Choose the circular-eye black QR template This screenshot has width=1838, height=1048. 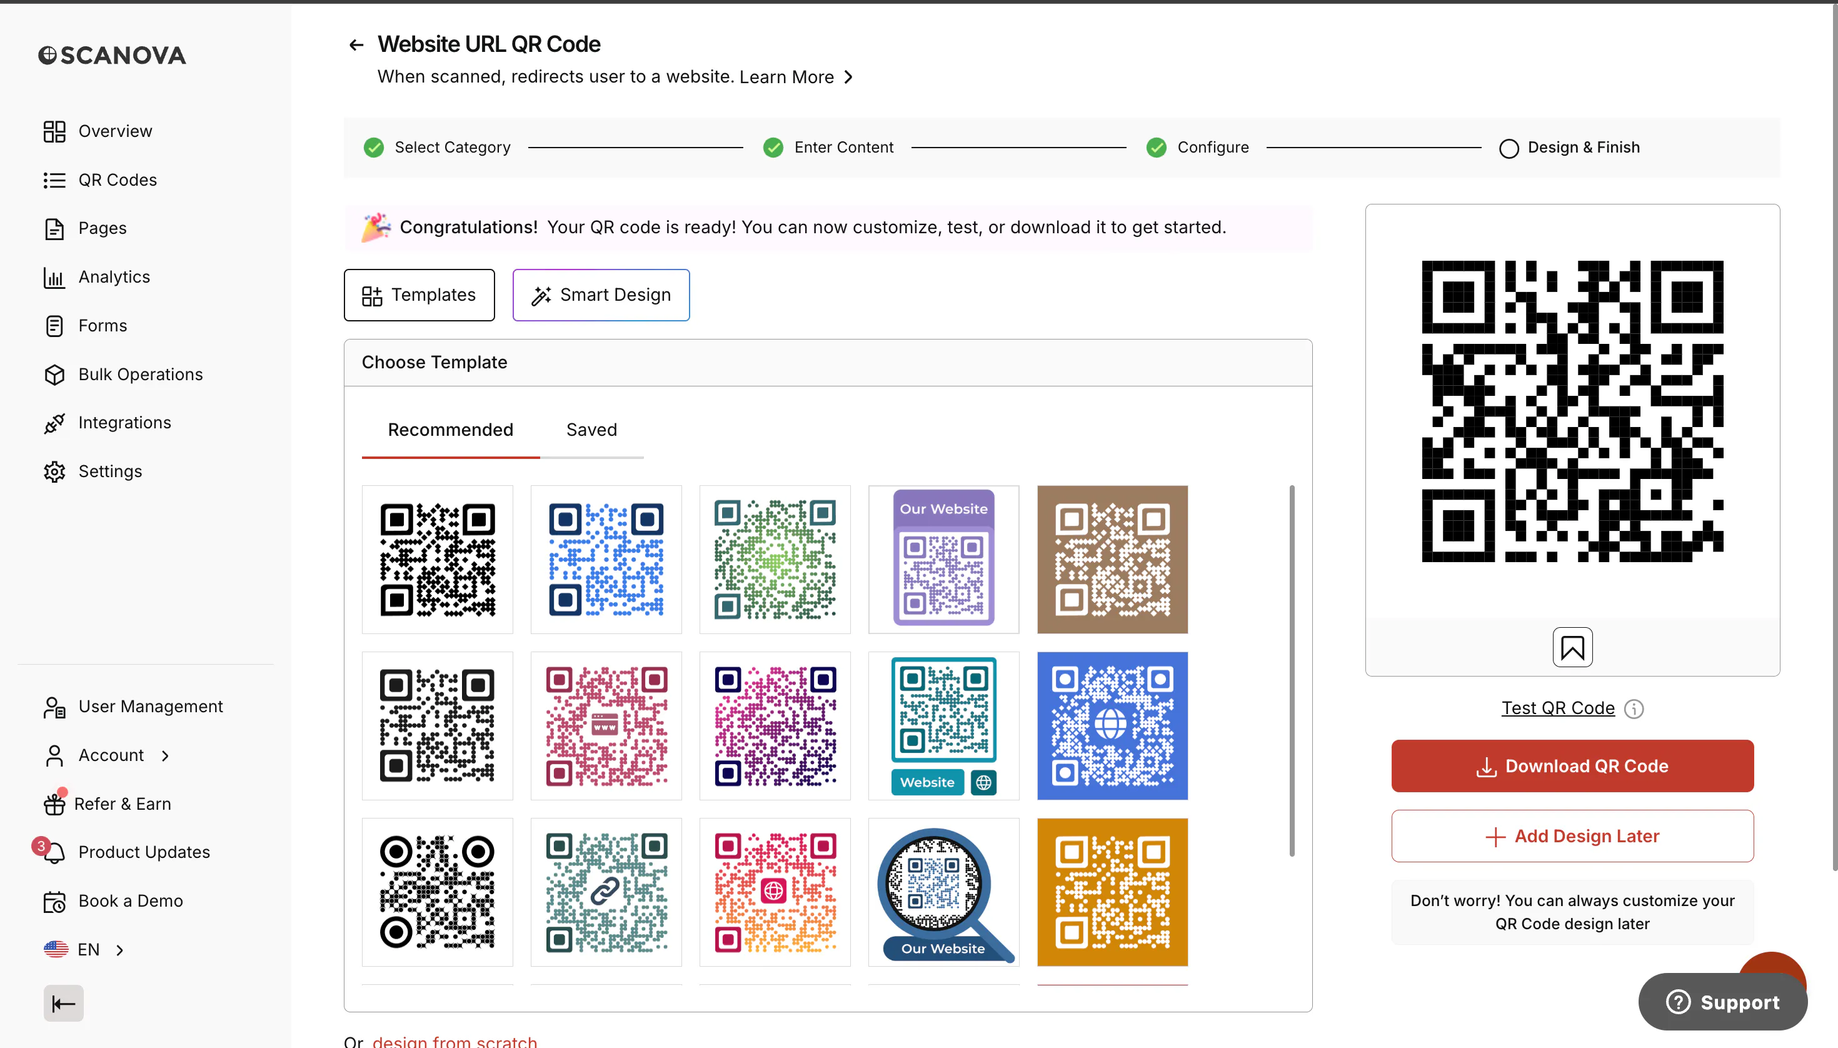pos(437,892)
